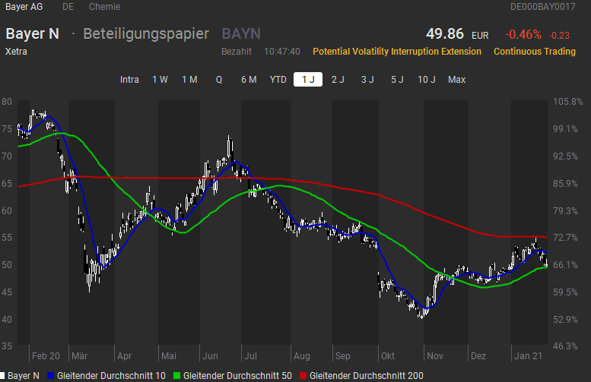Click the Aug axis label
Viewport: 591px width, 382px height.
302,356
